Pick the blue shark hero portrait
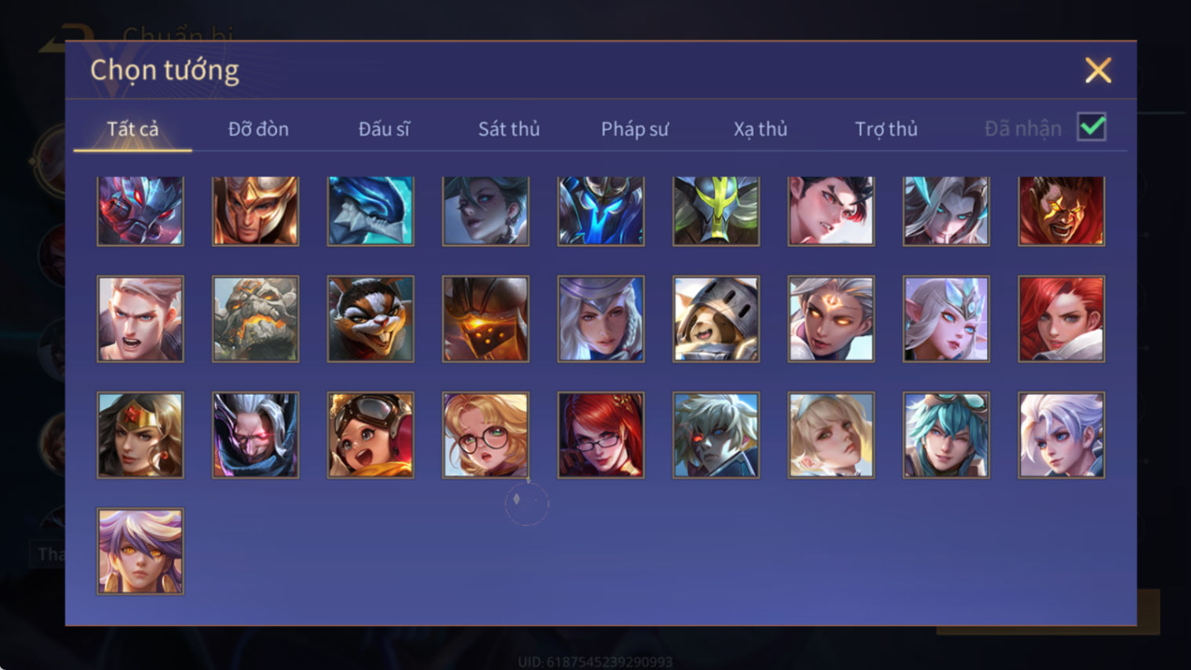Screen dimensions: 1191x670 (x=370, y=210)
